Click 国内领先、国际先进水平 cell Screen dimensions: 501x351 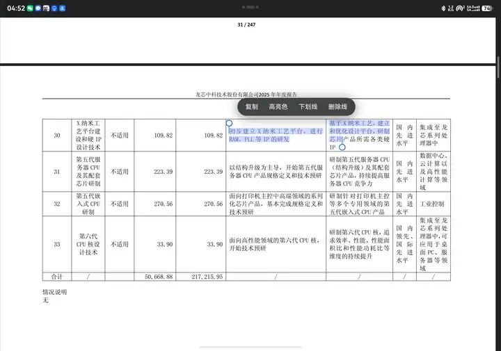[404, 244]
